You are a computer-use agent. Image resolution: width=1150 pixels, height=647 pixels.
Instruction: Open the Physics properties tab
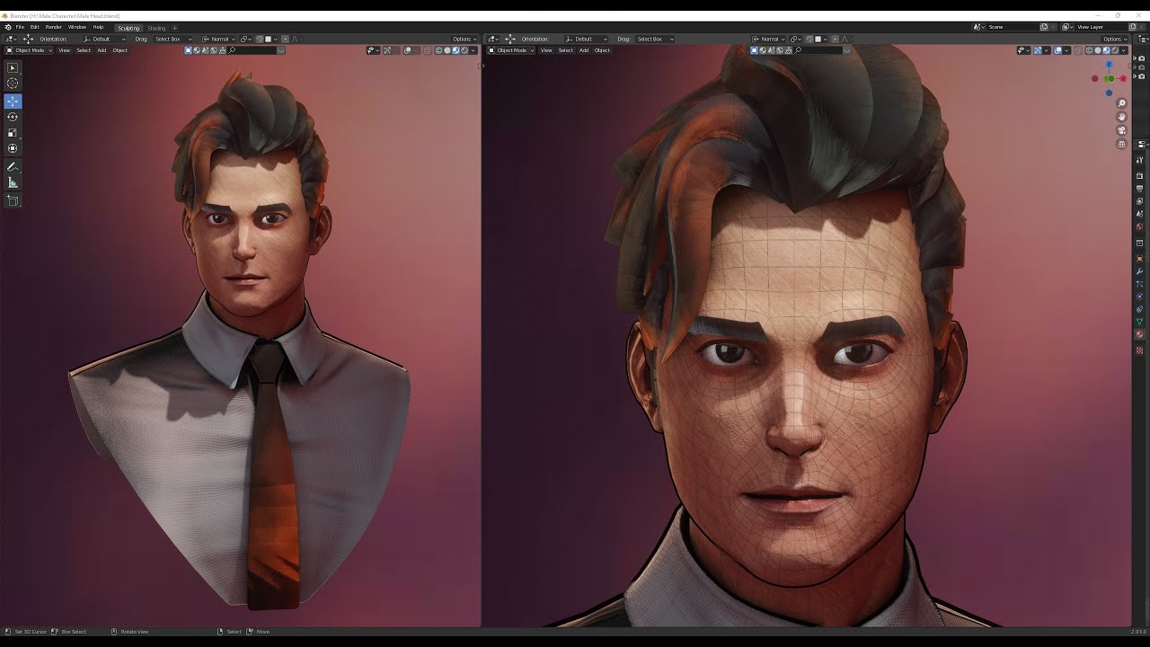[1139, 296]
